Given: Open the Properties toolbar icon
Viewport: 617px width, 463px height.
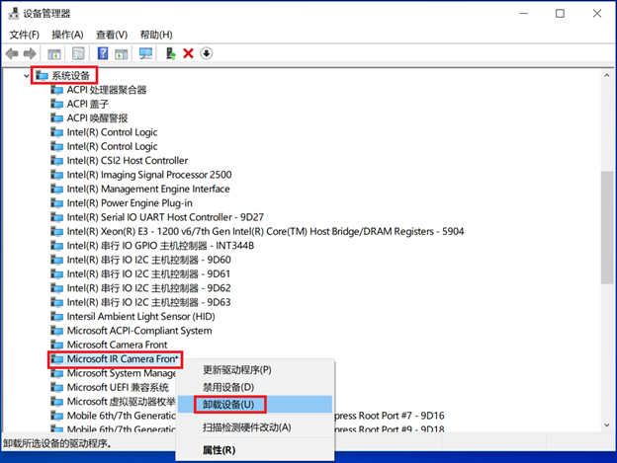Looking at the screenshot, I should [x=78, y=53].
